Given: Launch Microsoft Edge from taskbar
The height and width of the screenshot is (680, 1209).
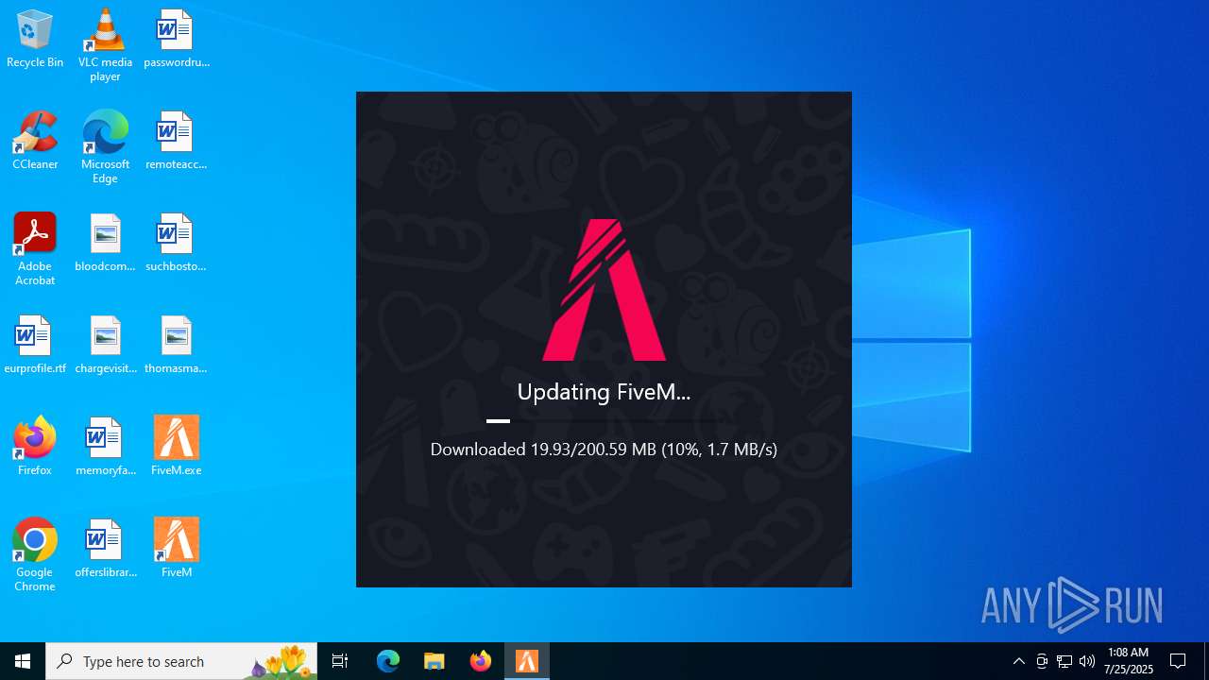Looking at the screenshot, I should coord(388,661).
